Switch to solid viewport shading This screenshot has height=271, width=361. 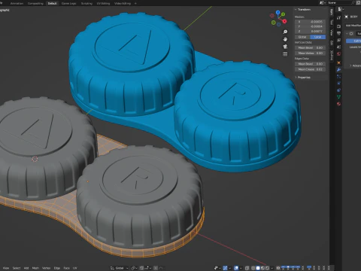[x=258, y=268]
